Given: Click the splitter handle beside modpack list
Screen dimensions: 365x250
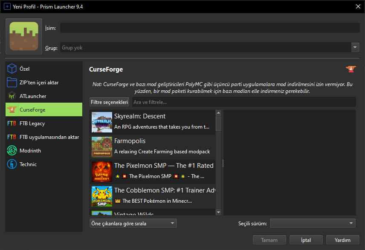Looking at the screenshot, I should [x=223, y=163].
